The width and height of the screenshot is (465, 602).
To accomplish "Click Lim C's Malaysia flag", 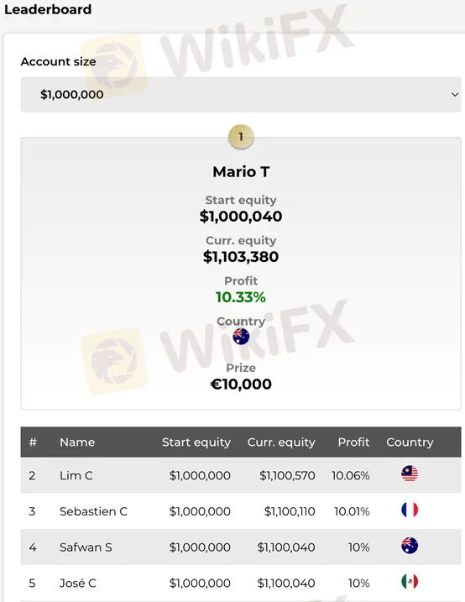I will pos(410,474).
